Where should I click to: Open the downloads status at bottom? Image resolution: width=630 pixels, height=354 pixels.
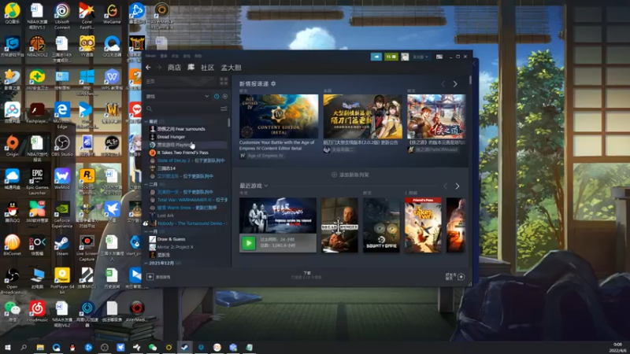tap(307, 275)
